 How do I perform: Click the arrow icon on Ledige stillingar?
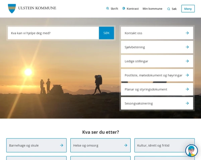tap(187, 61)
